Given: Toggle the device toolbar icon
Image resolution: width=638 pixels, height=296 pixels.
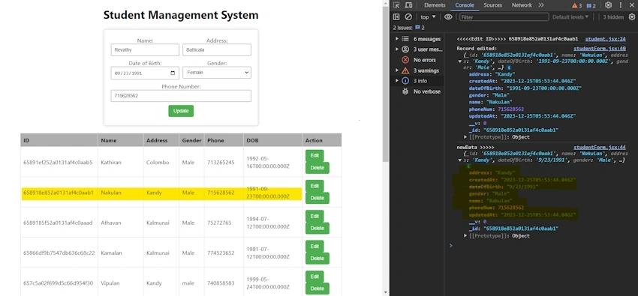Looking at the screenshot, I should coord(408,5).
